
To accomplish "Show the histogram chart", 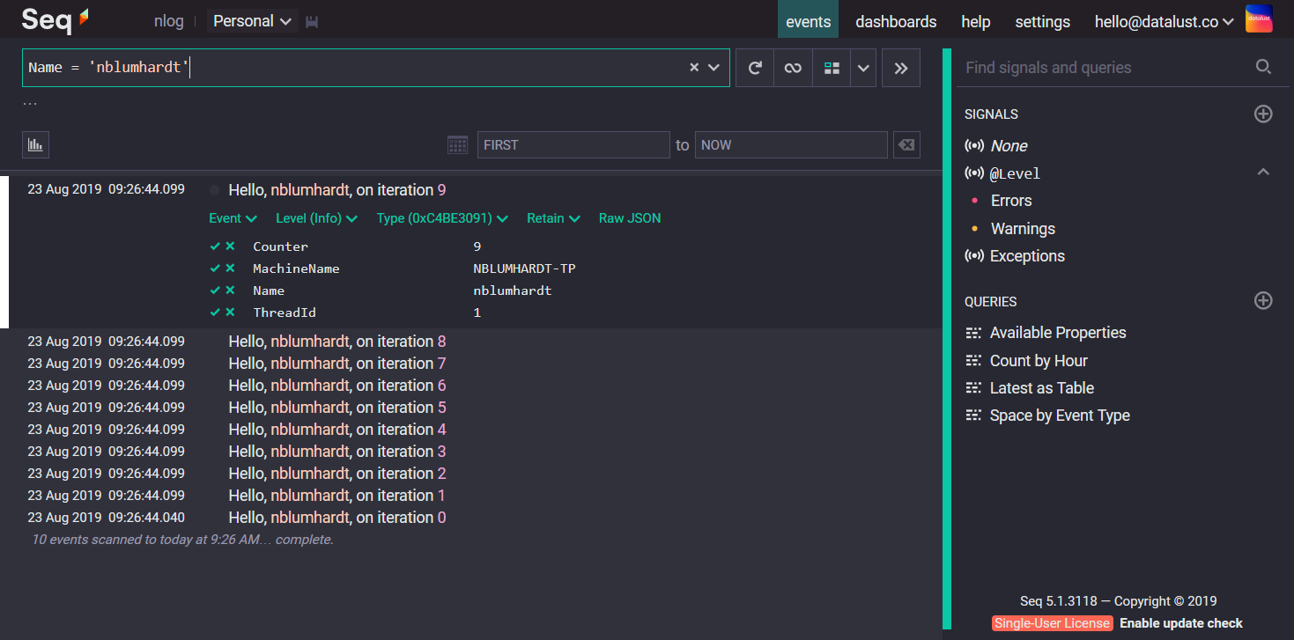I will pos(35,144).
